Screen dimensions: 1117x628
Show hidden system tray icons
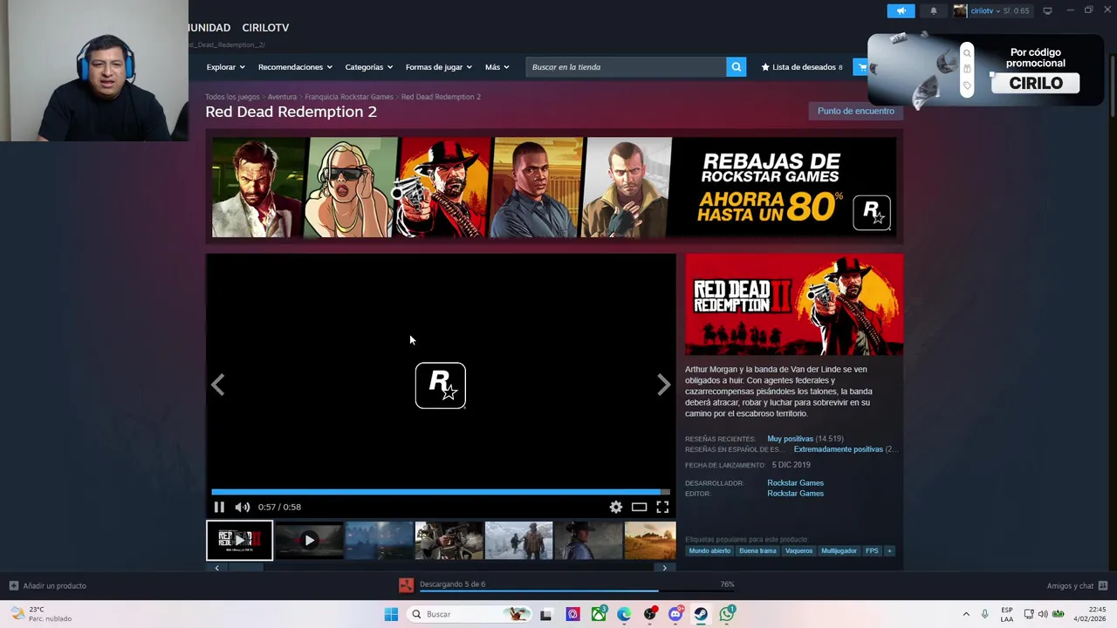966,614
